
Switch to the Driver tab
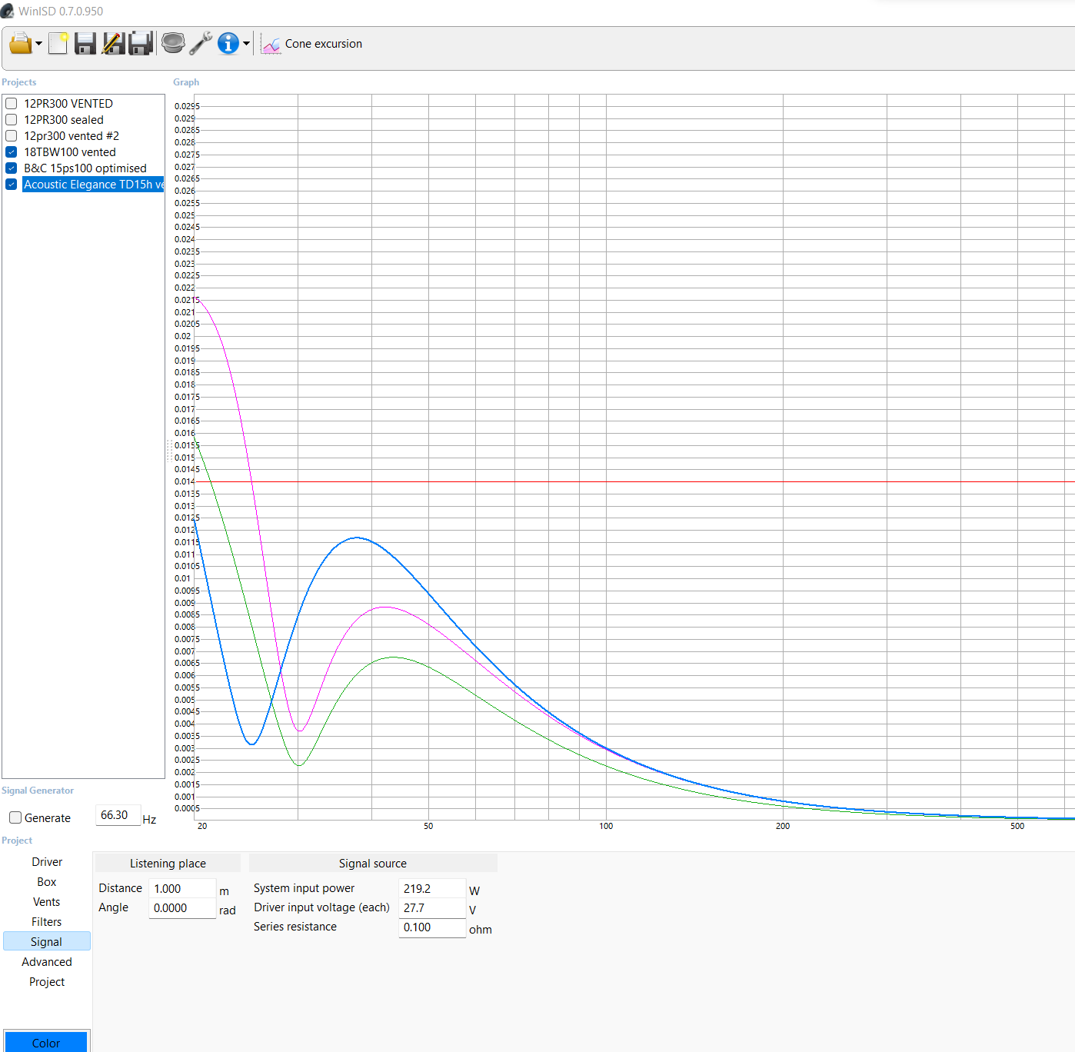click(x=47, y=862)
